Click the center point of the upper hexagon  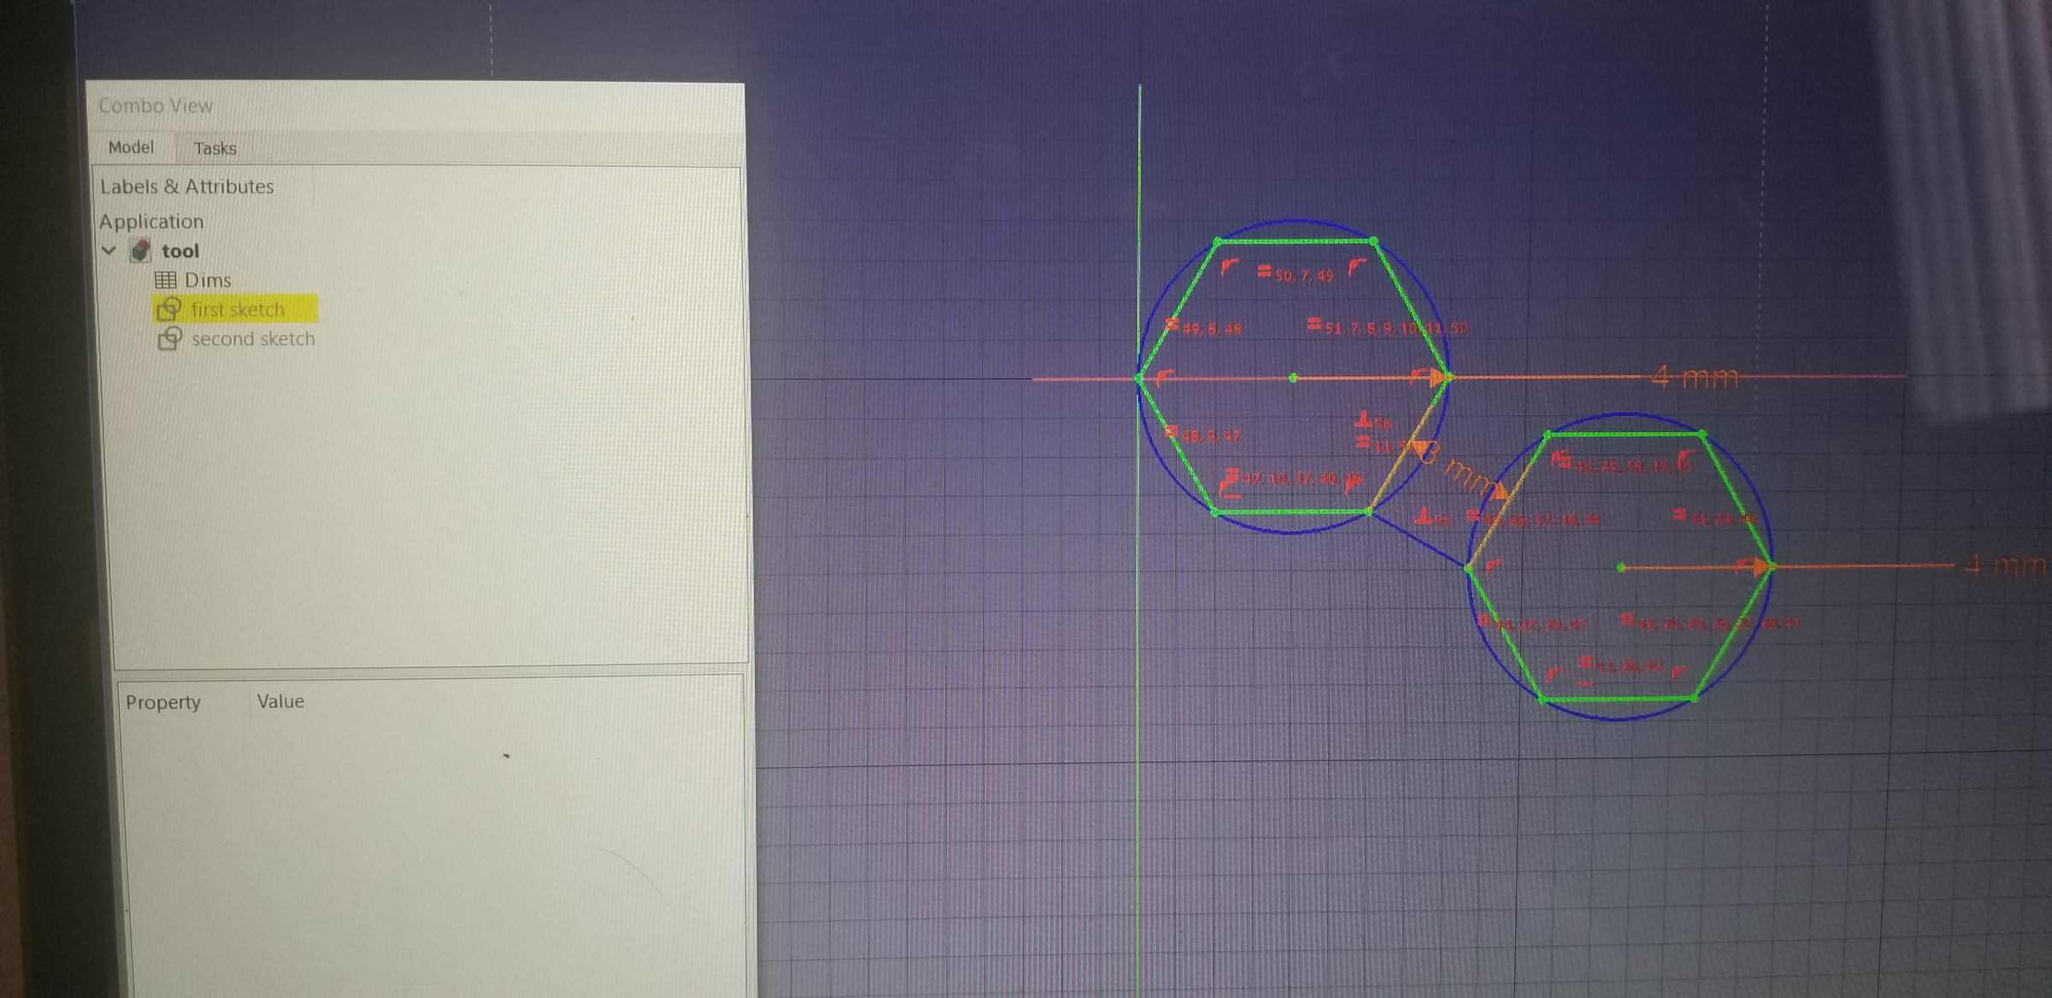[1293, 377]
